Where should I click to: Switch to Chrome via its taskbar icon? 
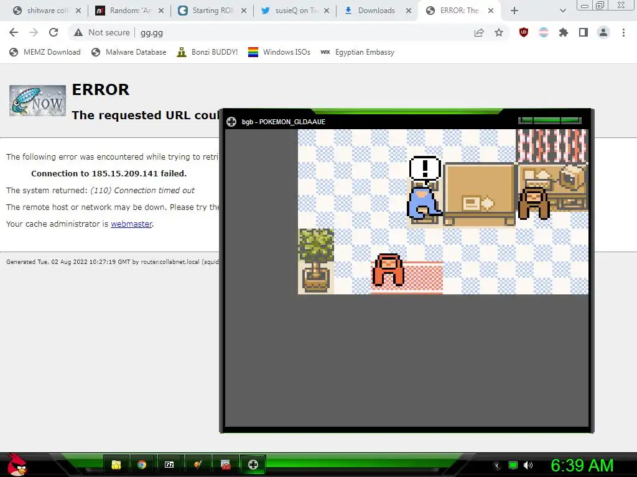tap(142, 465)
